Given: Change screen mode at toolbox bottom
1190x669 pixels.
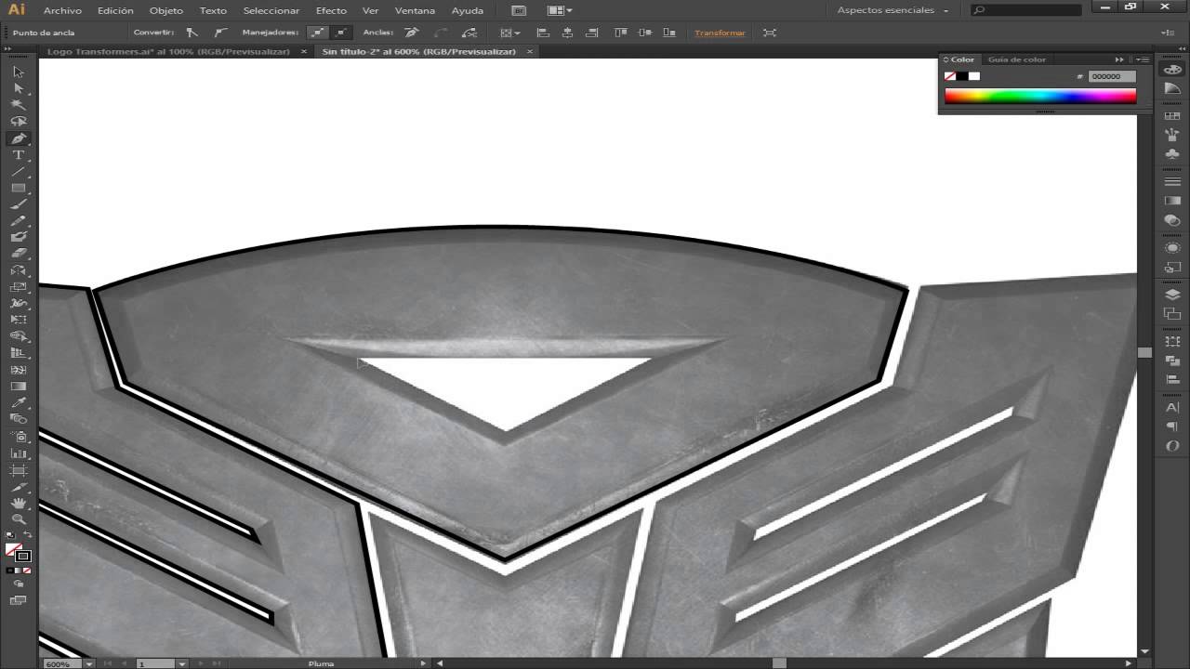Looking at the screenshot, I should coord(18,601).
